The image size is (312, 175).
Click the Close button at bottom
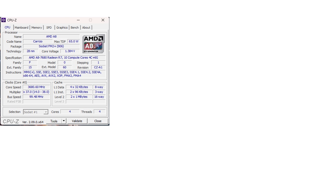98,121
